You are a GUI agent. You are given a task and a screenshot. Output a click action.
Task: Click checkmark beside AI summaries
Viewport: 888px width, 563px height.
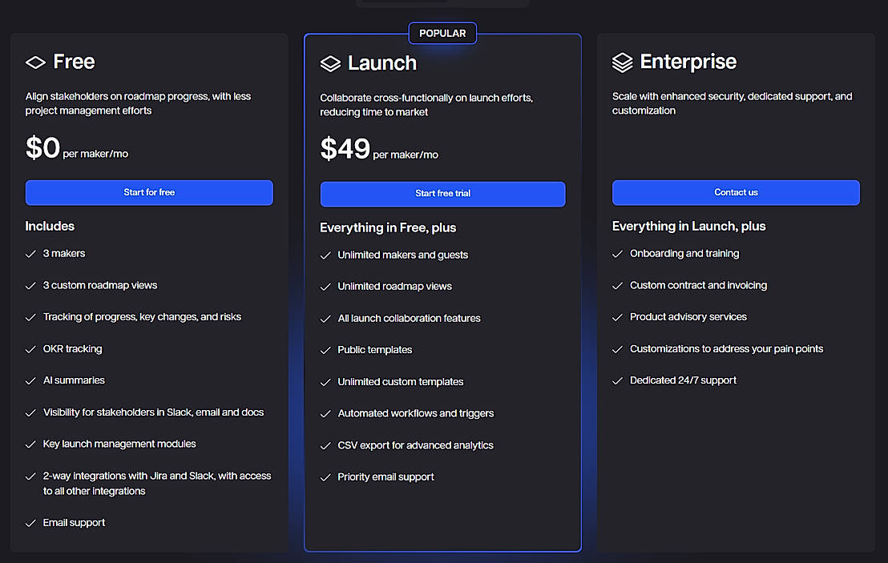(x=30, y=380)
